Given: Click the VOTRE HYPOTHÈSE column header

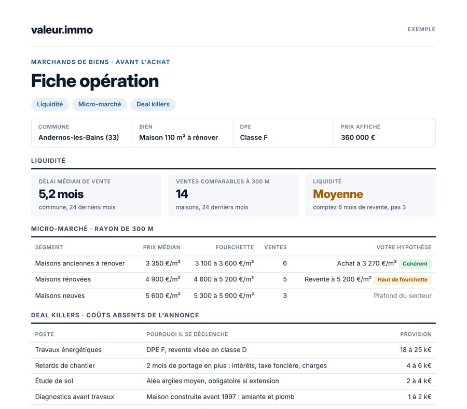Looking at the screenshot, I should click(x=404, y=247).
